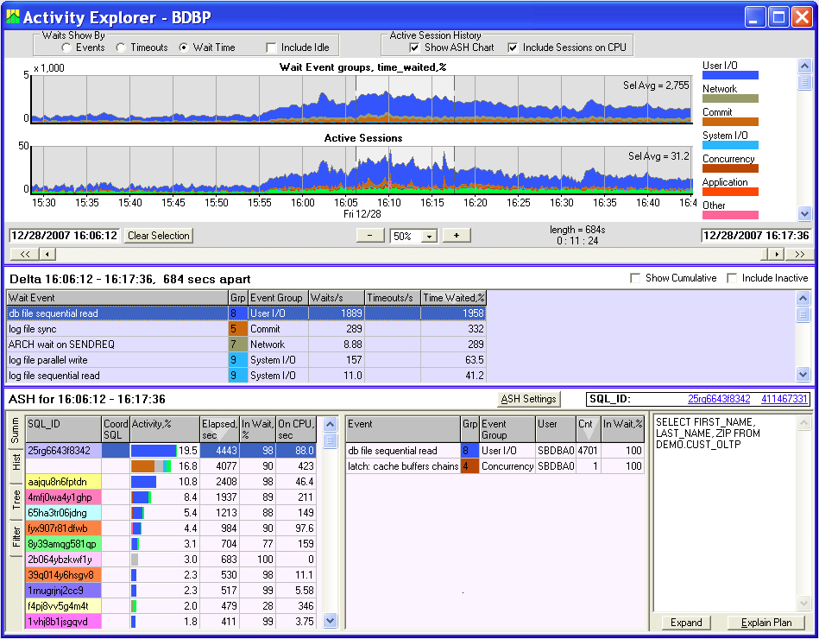Screen dimensions: 819x639
Task: Click the double right arrow forward button
Action: (799, 254)
